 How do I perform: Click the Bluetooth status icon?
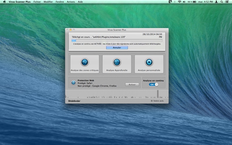tap(175, 2)
